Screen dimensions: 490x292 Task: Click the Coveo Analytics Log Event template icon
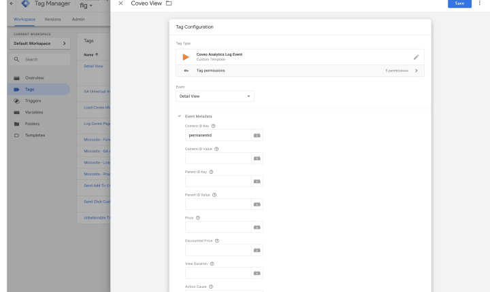point(186,57)
